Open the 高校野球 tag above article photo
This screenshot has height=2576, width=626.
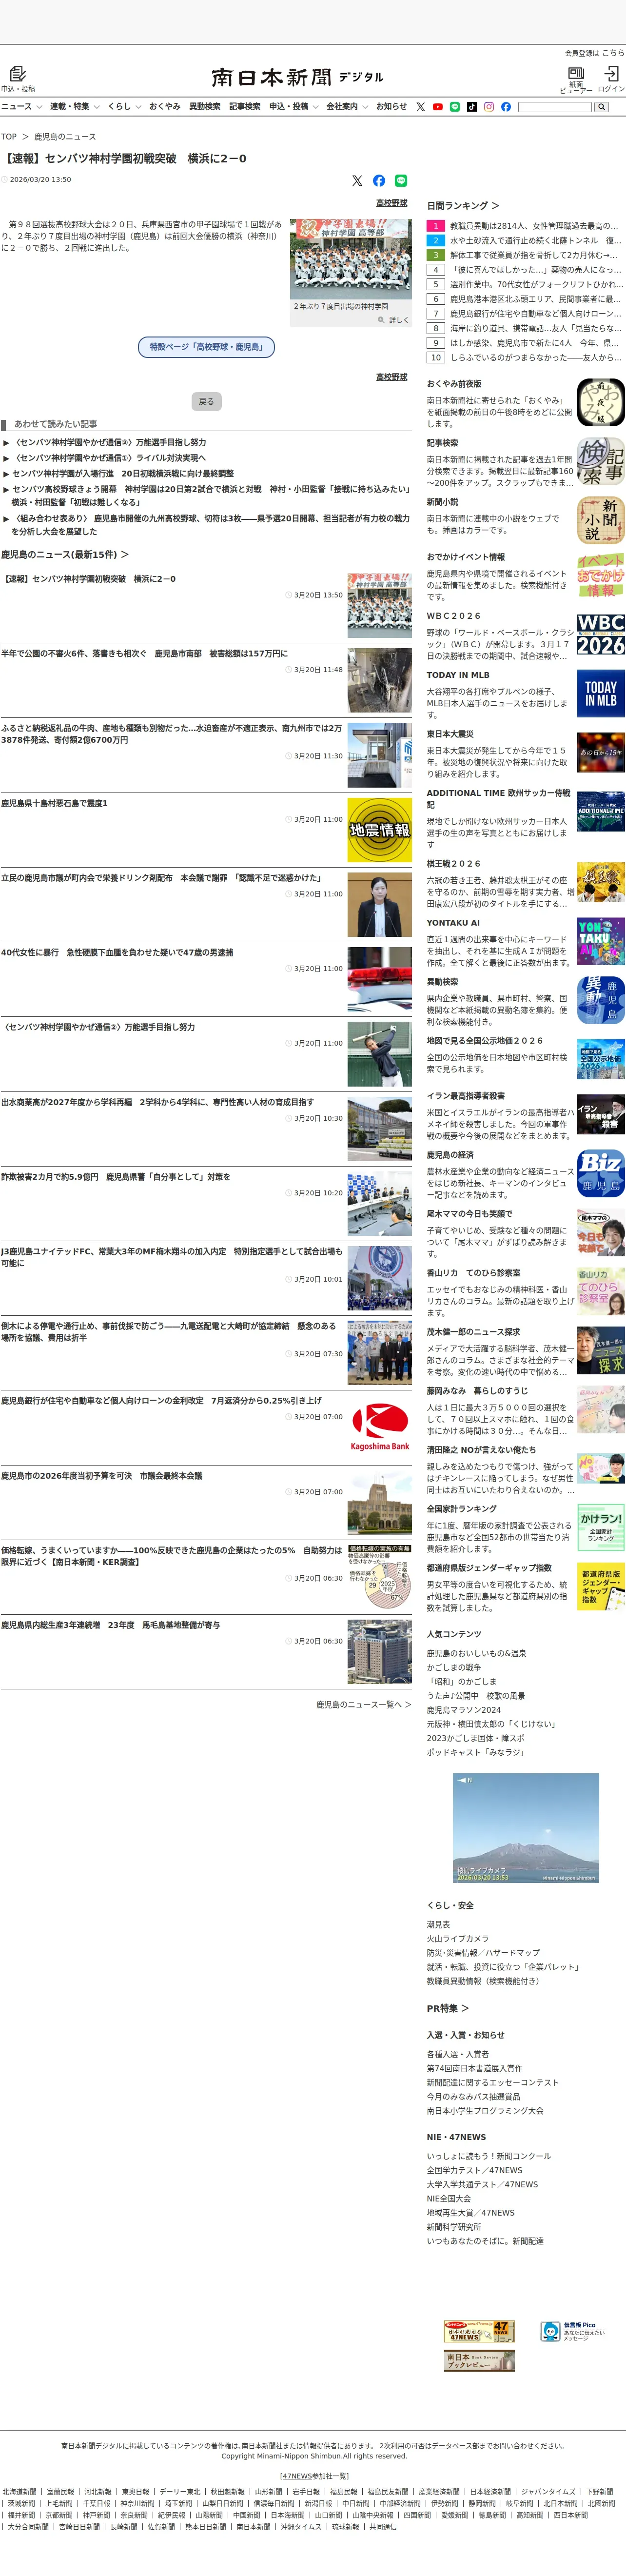pyautogui.click(x=392, y=203)
